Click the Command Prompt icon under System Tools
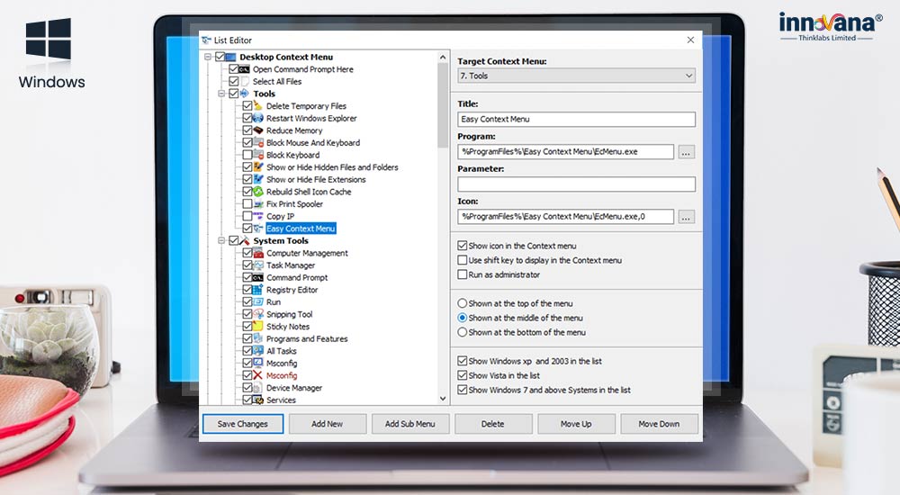 click(x=258, y=277)
